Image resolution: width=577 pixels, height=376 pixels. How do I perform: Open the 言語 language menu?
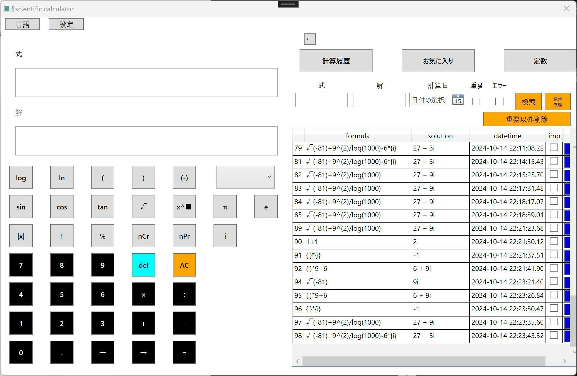click(22, 24)
